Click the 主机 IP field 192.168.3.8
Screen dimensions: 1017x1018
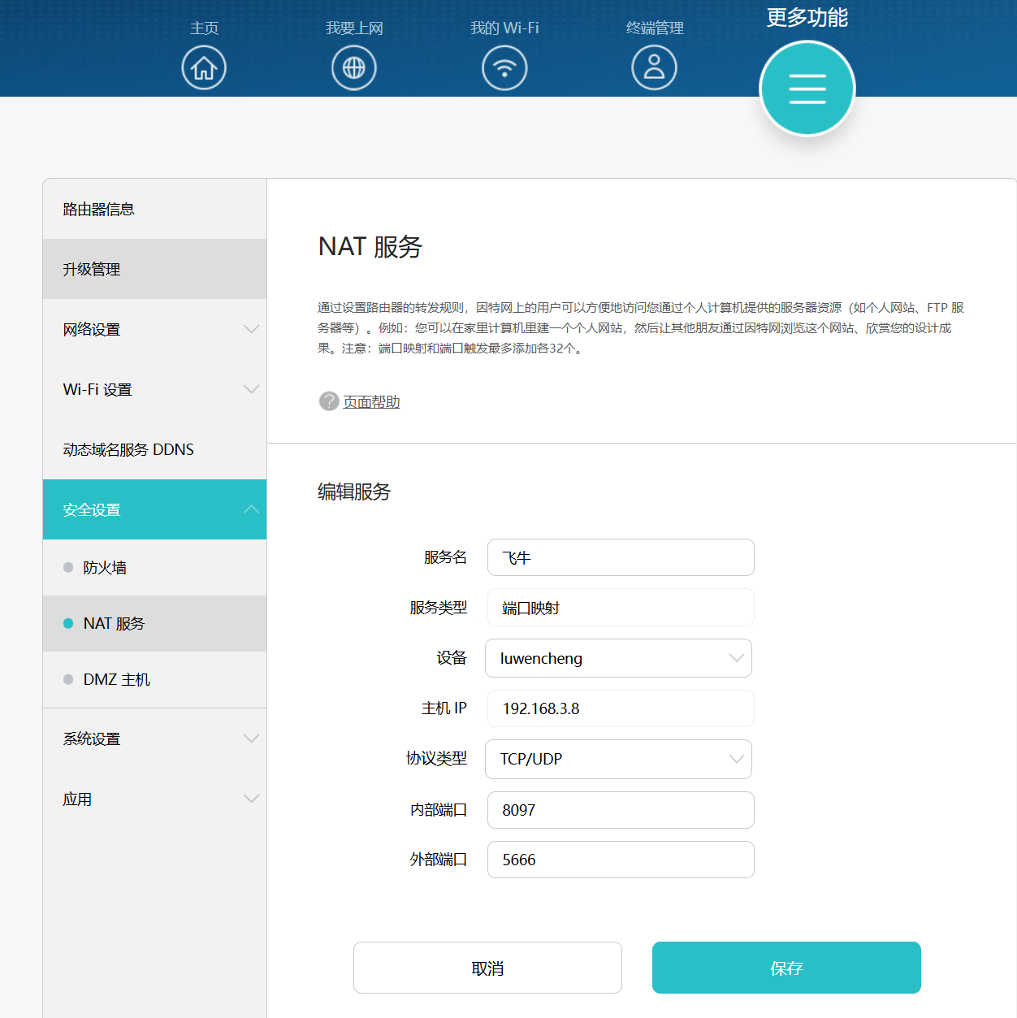coord(621,708)
